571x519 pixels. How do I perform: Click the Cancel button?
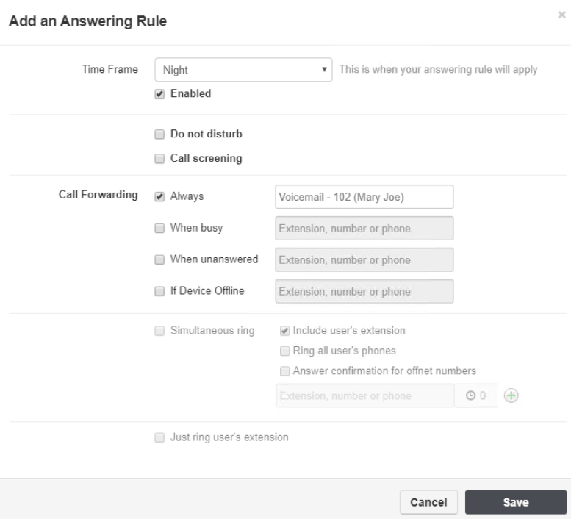click(428, 502)
